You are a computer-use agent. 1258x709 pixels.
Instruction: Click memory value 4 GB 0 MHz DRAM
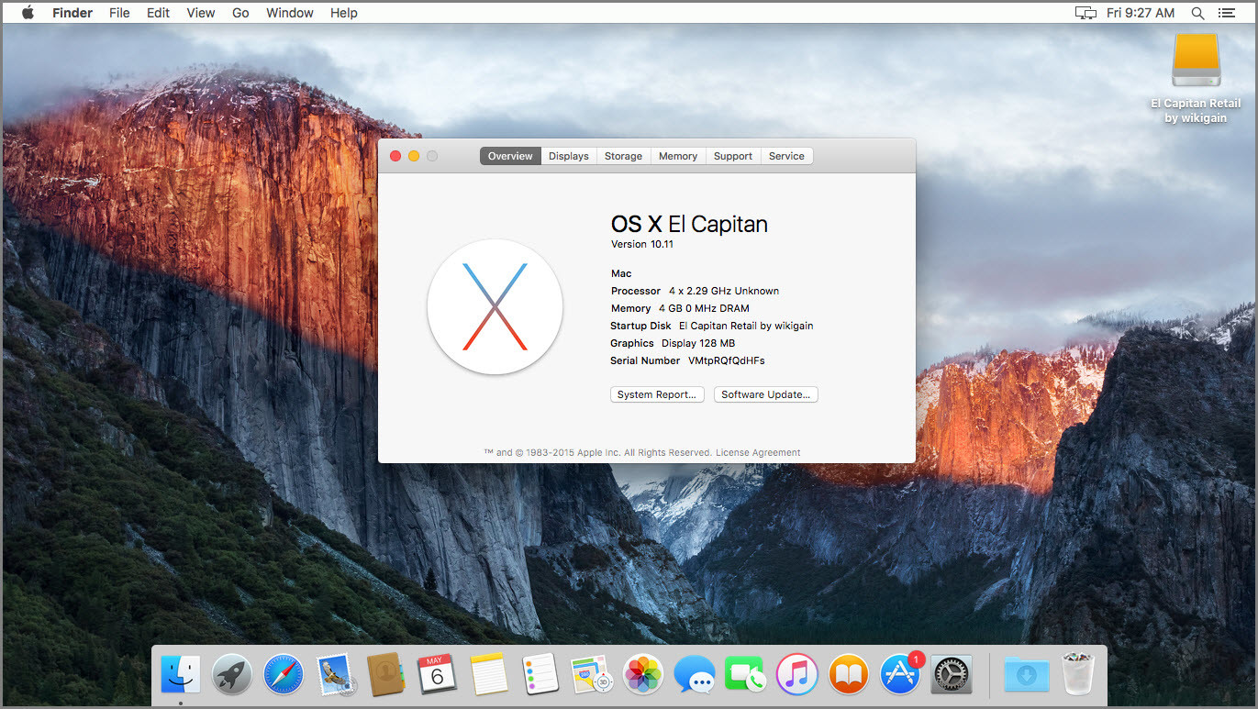[704, 308]
